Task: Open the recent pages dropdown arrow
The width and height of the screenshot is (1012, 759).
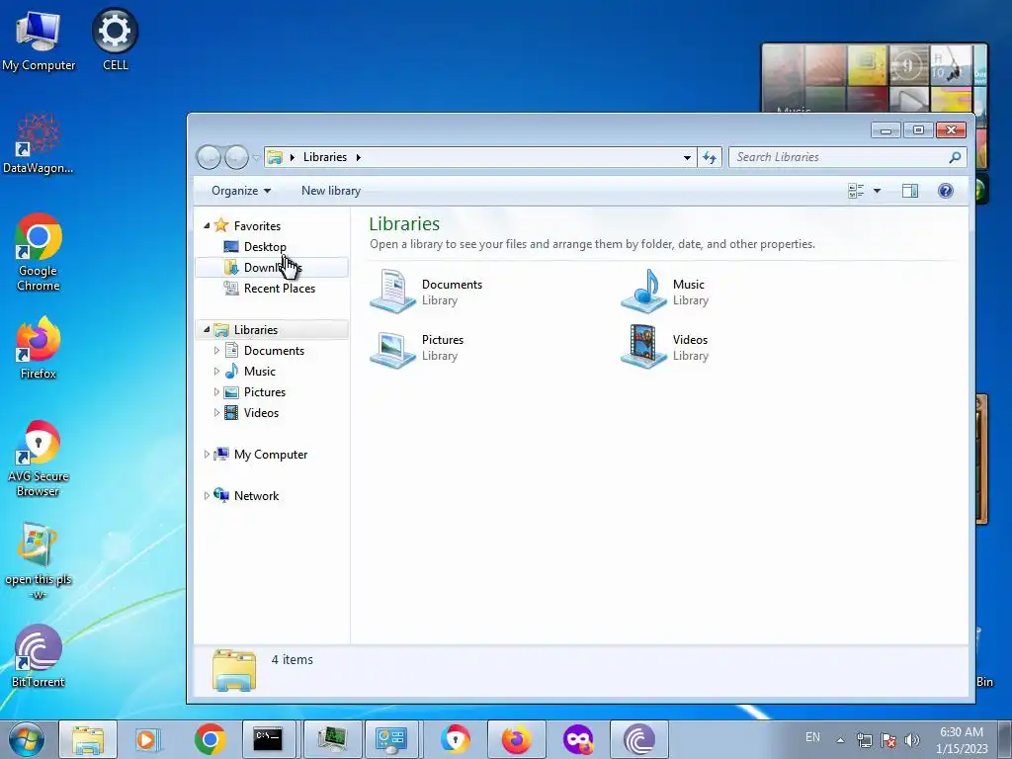Action: click(x=256, y=157)
